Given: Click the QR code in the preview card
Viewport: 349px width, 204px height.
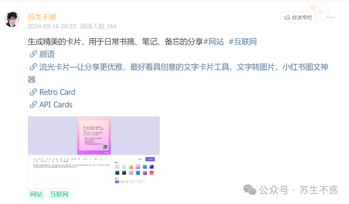Looking at the screenshot, I should (x=105, y=147).
